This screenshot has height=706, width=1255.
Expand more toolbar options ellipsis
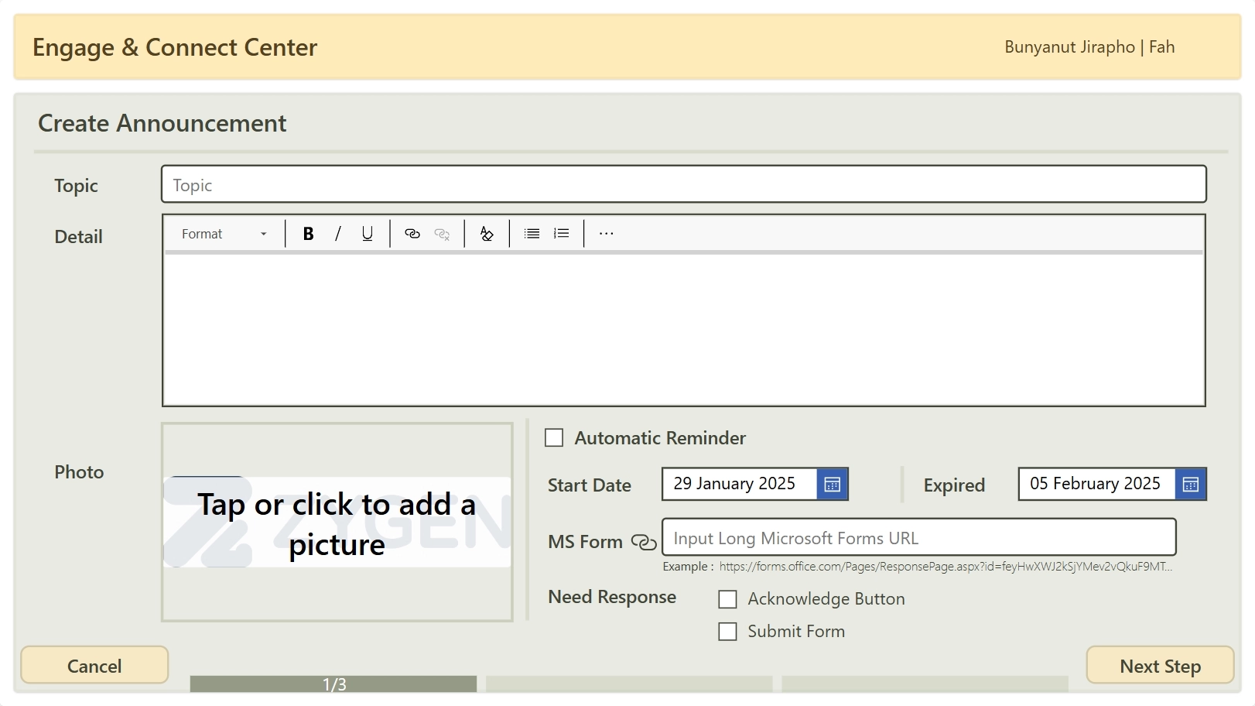click(x=606, y=234)
